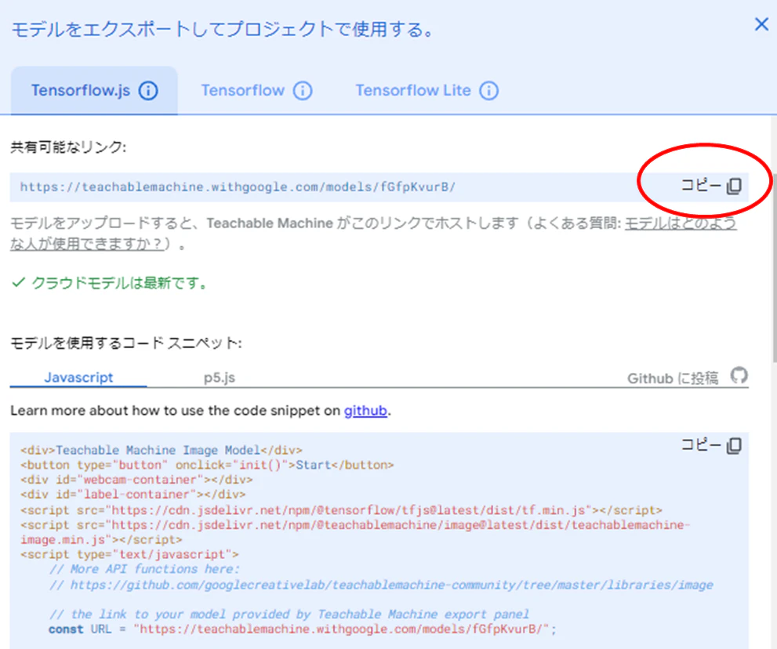This screenshot has width=777, height=649.
Task: Copy the code snippet
Action: pos(711,445)
